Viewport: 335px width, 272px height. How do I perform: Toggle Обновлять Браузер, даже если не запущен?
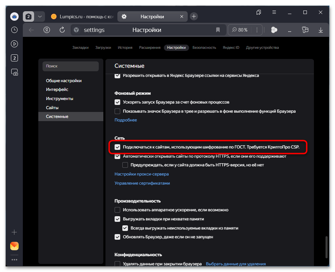(x=117, y=237)
